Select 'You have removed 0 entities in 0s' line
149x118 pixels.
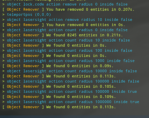[64, 25]
